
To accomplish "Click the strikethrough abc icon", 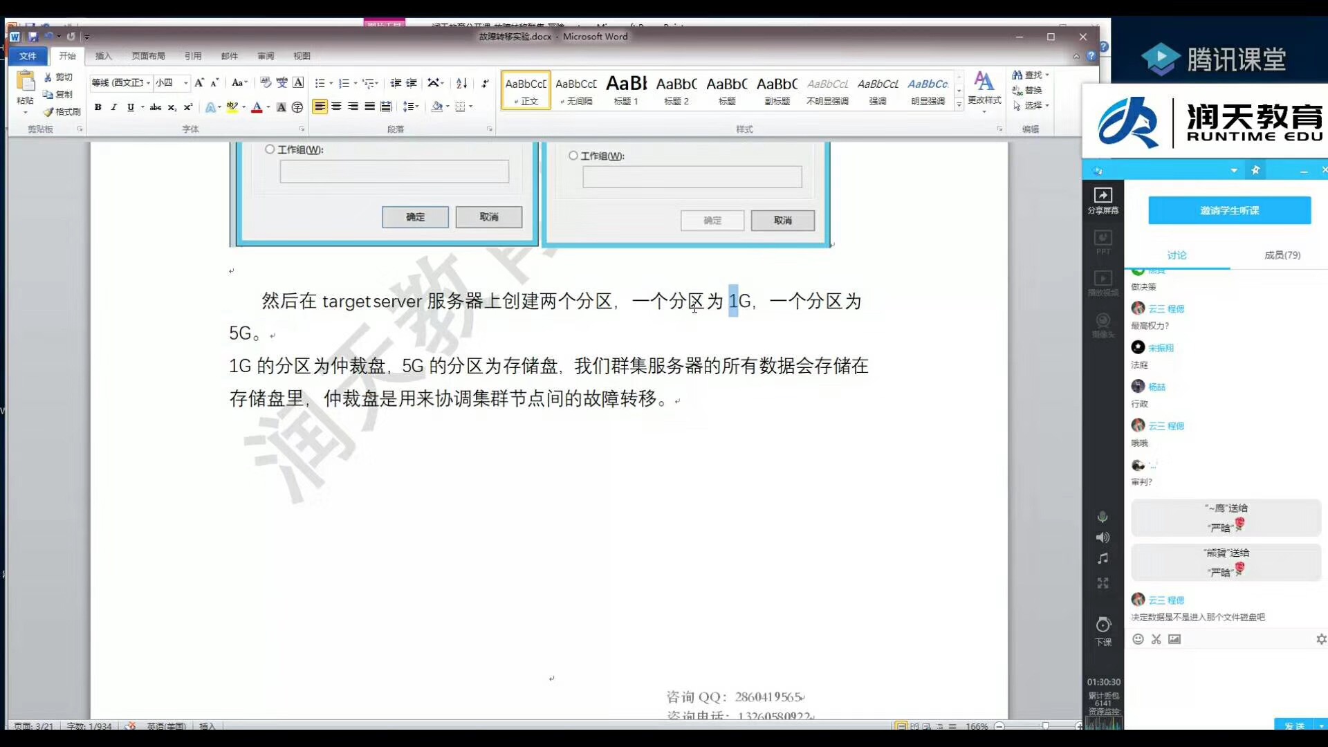I will tap(156, 107).
